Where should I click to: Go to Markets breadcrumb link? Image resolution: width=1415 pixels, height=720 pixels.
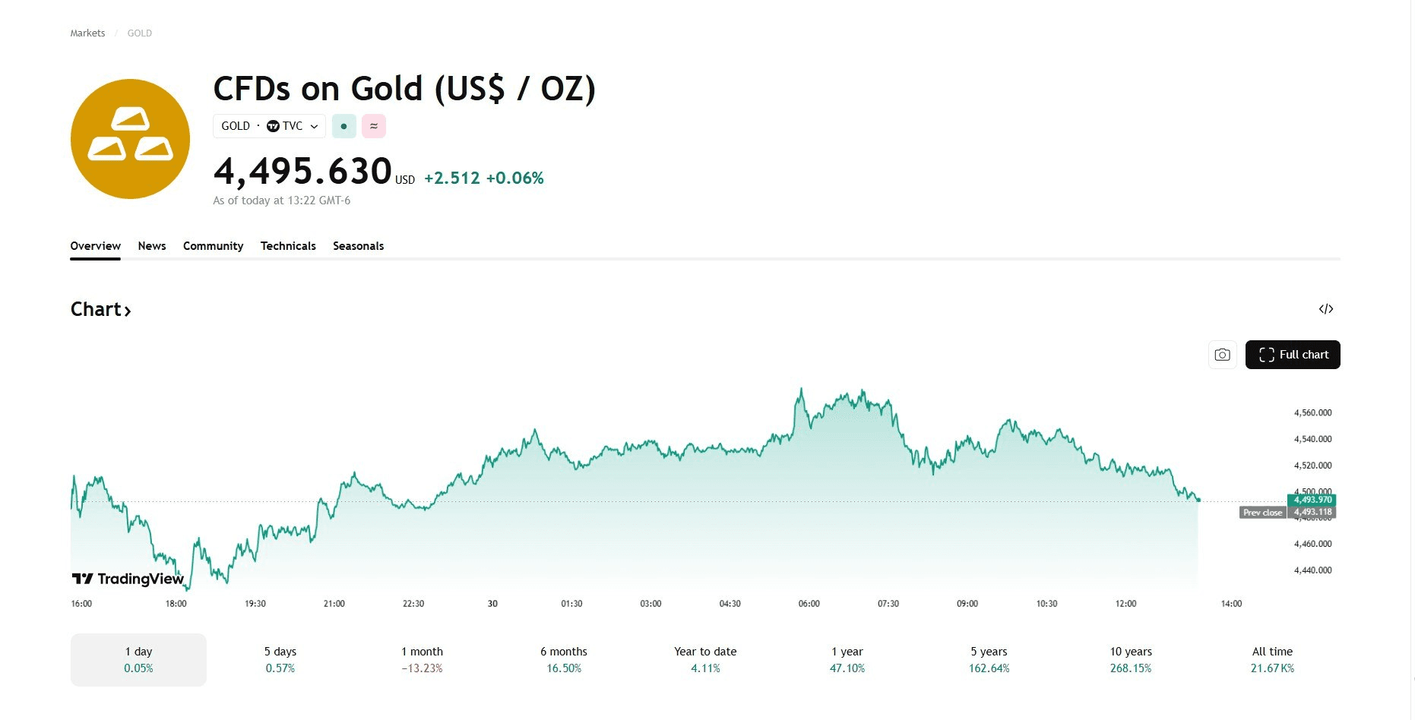(x=87, y=33)
